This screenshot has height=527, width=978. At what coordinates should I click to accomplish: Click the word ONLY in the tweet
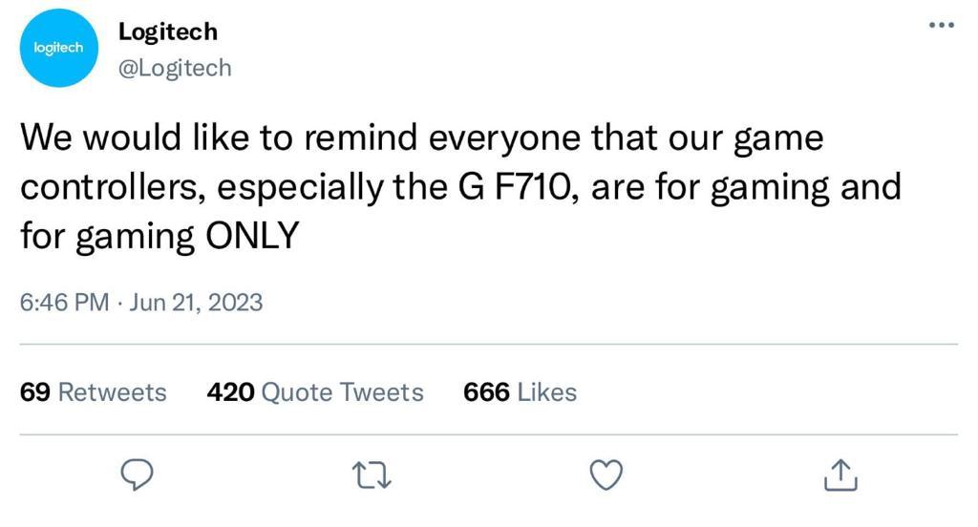252,233
